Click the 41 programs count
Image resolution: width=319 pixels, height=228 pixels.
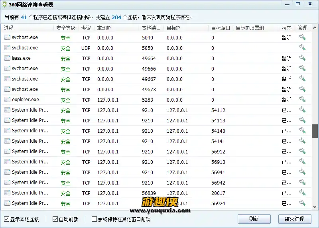[x=24, y=17]
